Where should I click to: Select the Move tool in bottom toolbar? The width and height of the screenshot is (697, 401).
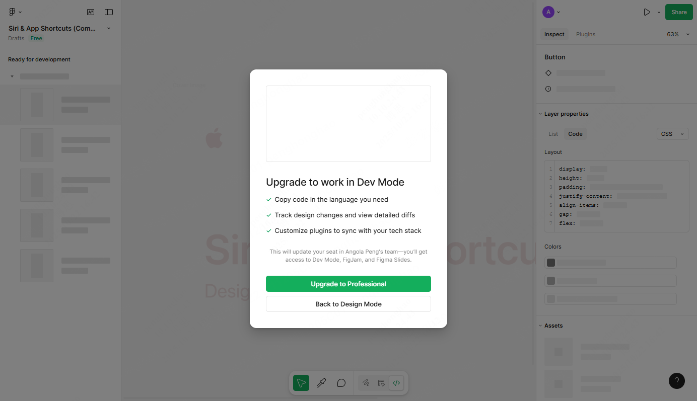point(301,383)
